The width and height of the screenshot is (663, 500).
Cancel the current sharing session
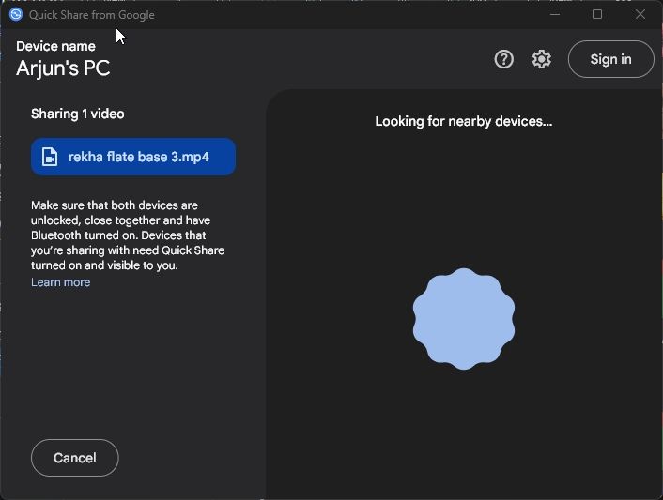coord(75,458)
